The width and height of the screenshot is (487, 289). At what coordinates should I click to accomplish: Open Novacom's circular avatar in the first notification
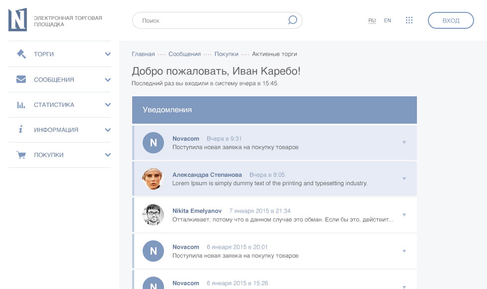[x=153, y=143]
